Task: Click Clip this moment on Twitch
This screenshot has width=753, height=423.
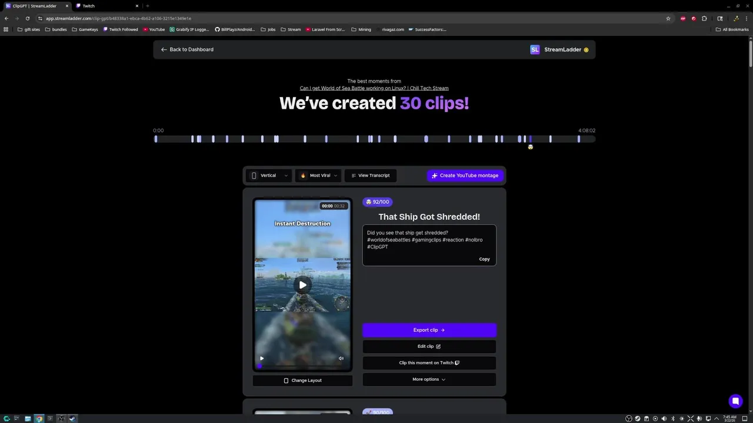Action: 429,362
